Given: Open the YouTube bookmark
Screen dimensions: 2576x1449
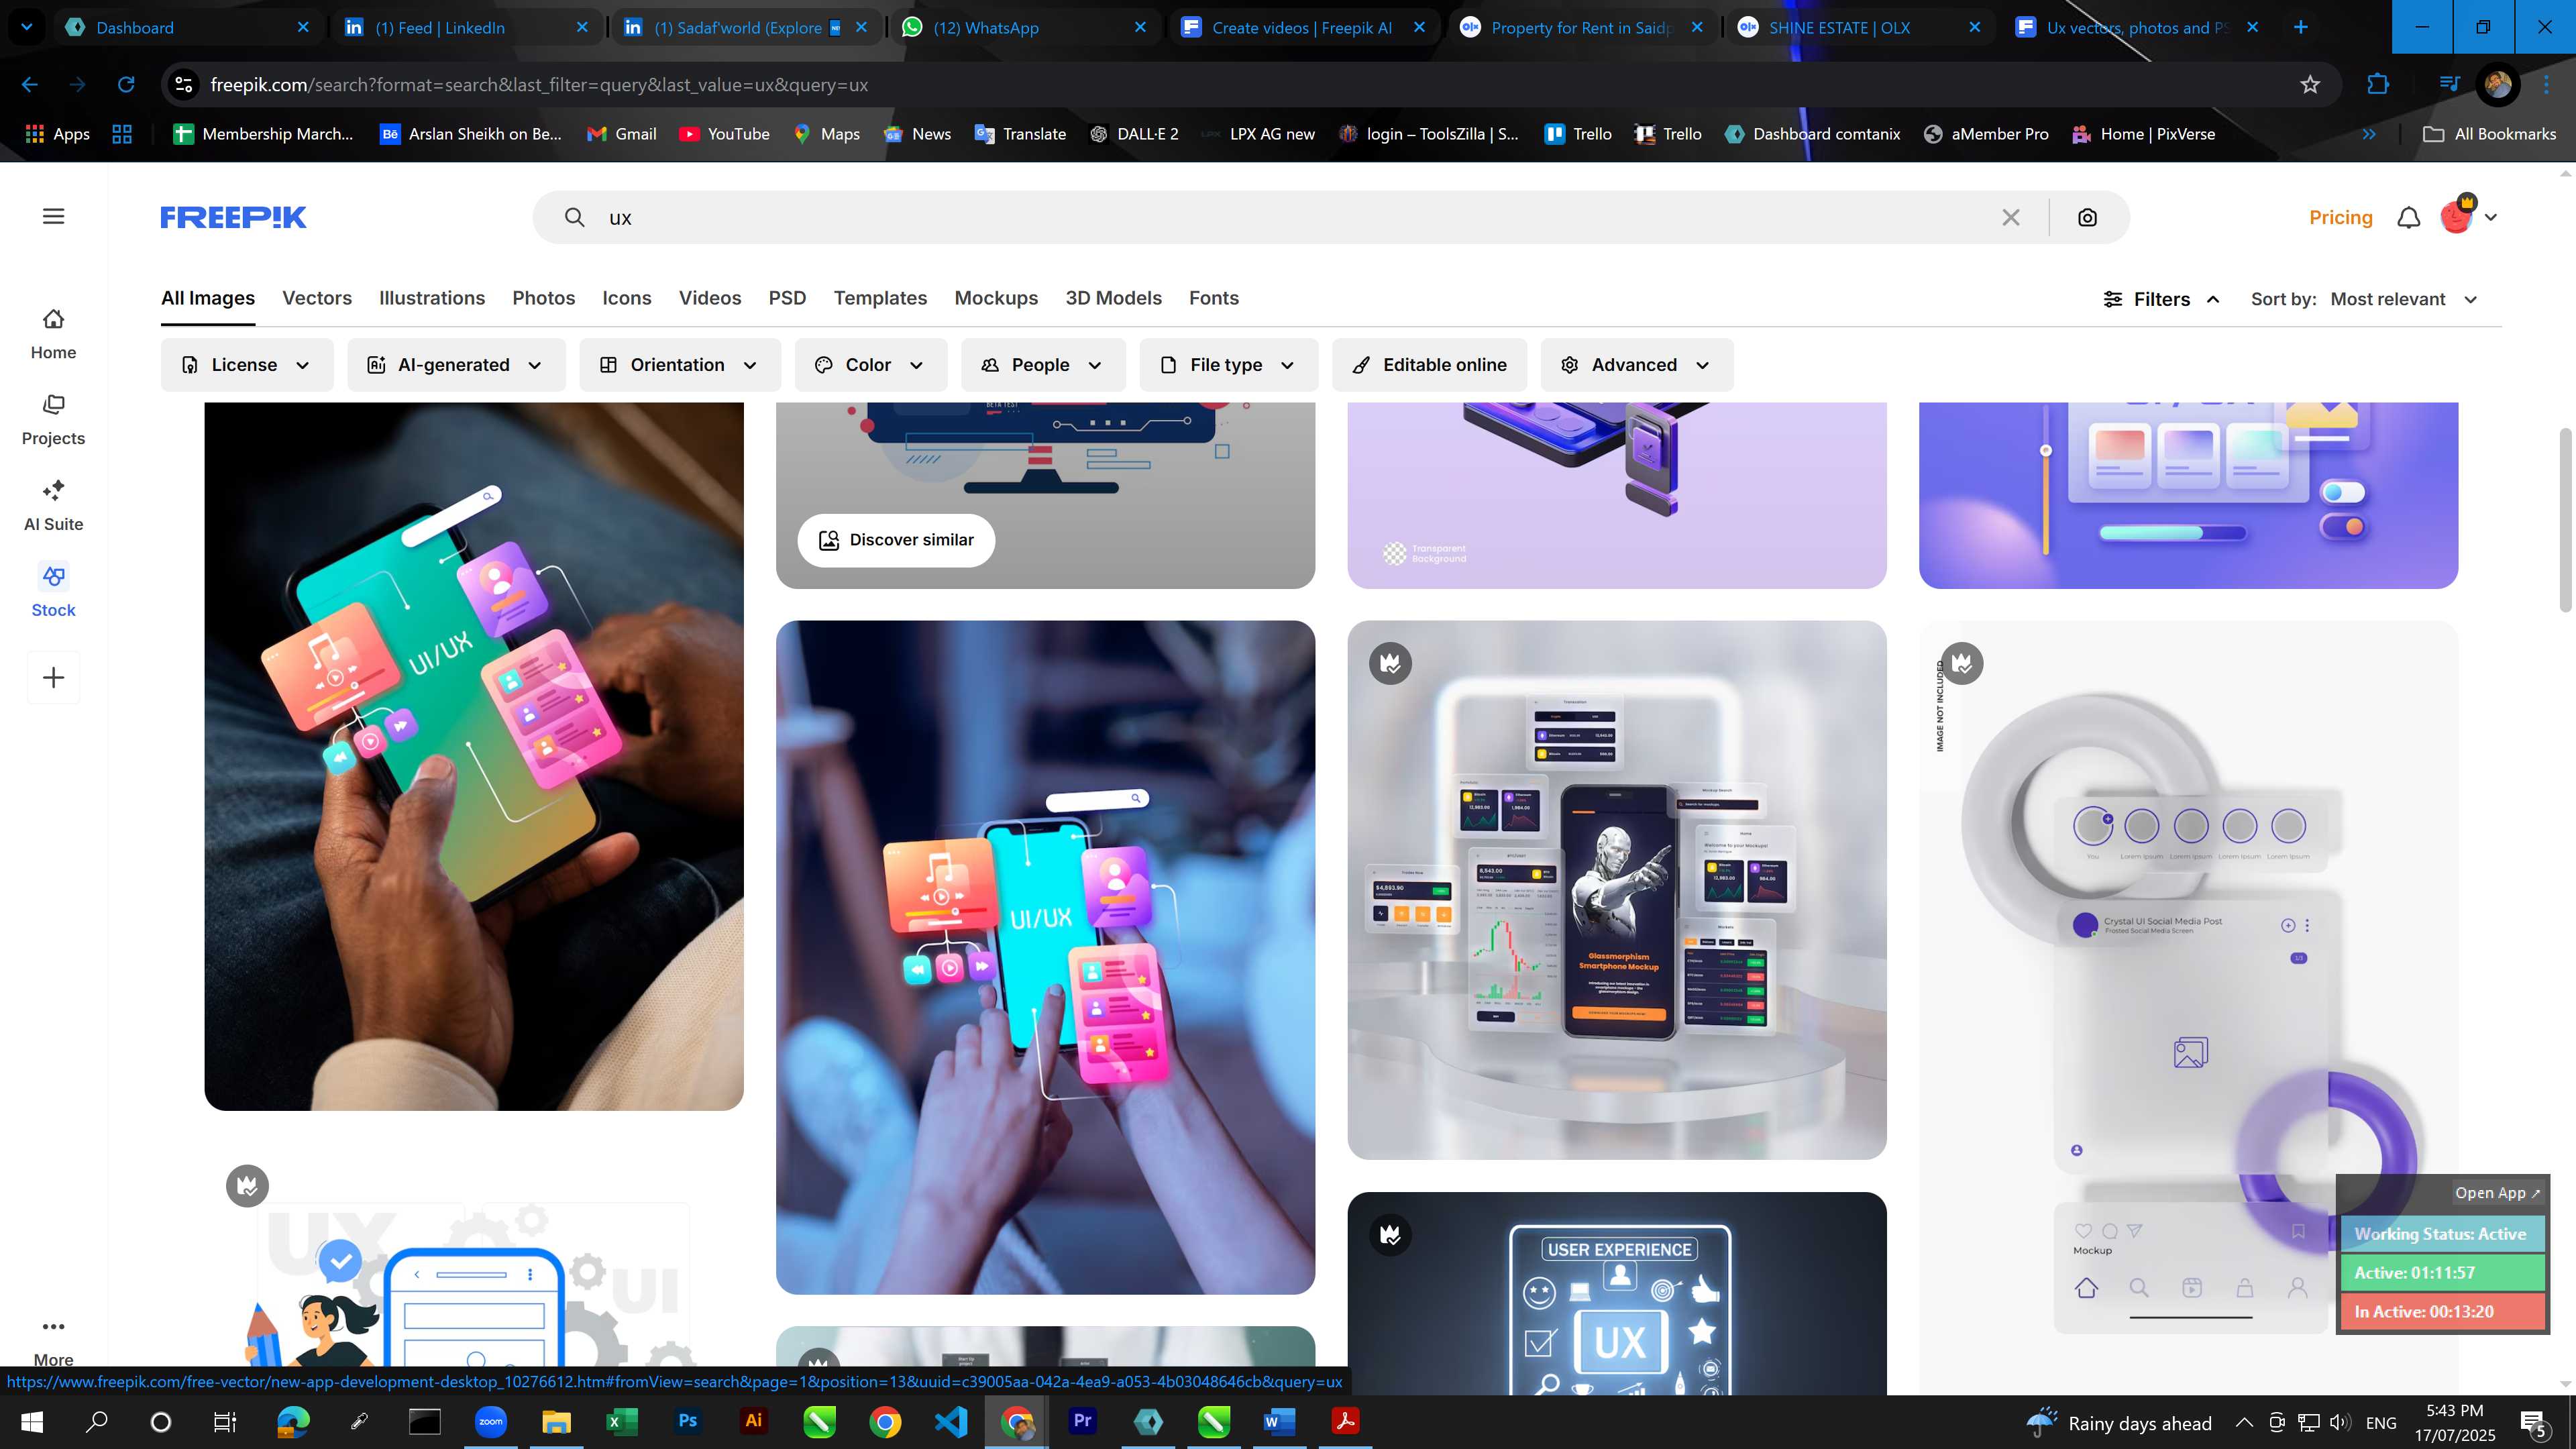Looking at the screenshot, I should coord(725,134).
